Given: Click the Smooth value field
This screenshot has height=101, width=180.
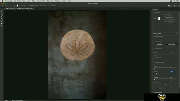Looking at the screenshot, I should (173, 66).
